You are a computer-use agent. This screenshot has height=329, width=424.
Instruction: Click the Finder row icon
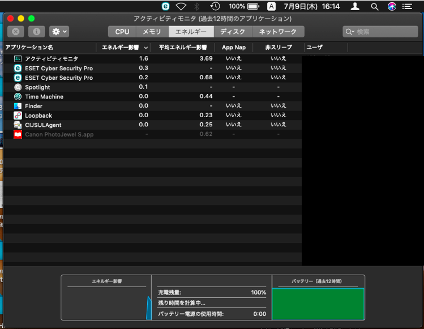click(18, 106)
